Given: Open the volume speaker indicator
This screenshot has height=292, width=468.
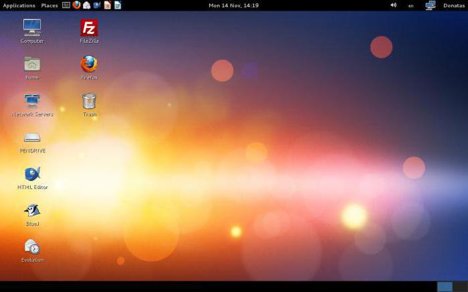Looking at the screenshot, I should (x=393, y=5).
